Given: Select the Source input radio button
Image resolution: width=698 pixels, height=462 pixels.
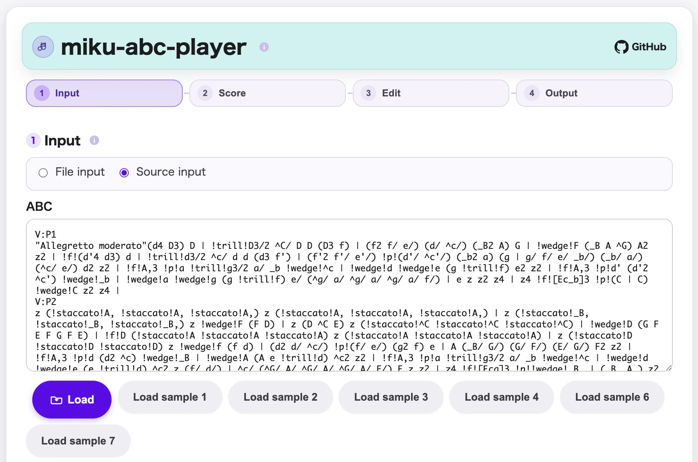Looking at the screenshot, I should [x=124, y=173].
